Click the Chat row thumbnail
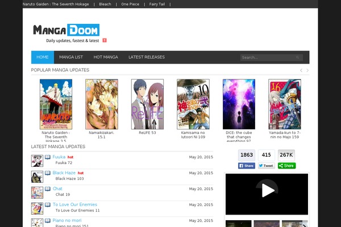The image size is (341, 227). [x=37, y=192]
